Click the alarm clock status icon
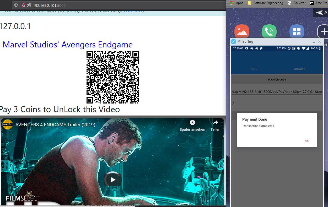The width and height of the screenshot is (328, 207). (289, 48)
